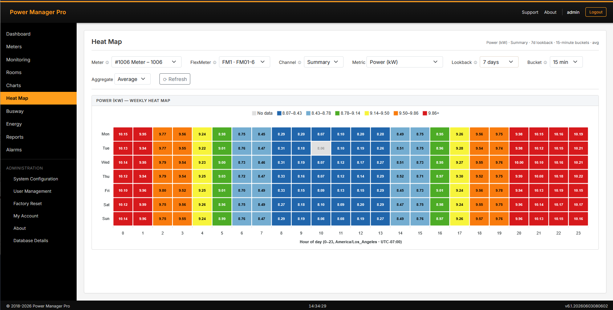This screenshot has width=613, height=310.
Task: Click the orange 9.50–9.86 legend swatch
Action: coord(396,113)
